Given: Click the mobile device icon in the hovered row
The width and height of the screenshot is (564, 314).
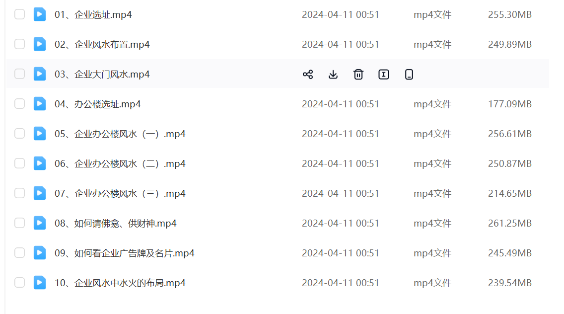Looking at the screenshot, I should (409, 75).
